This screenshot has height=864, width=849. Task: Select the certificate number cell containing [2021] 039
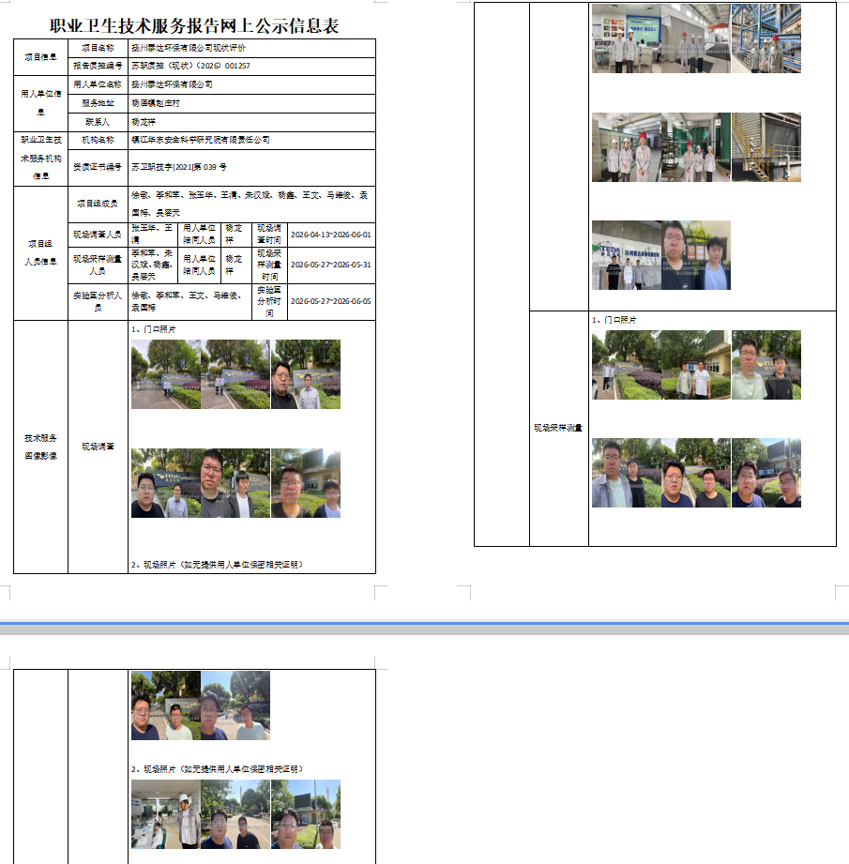tap(251, 167)
